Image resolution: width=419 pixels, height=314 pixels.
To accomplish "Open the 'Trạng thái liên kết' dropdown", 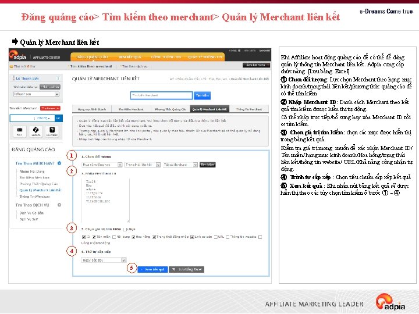I will (x=143, y=165).
